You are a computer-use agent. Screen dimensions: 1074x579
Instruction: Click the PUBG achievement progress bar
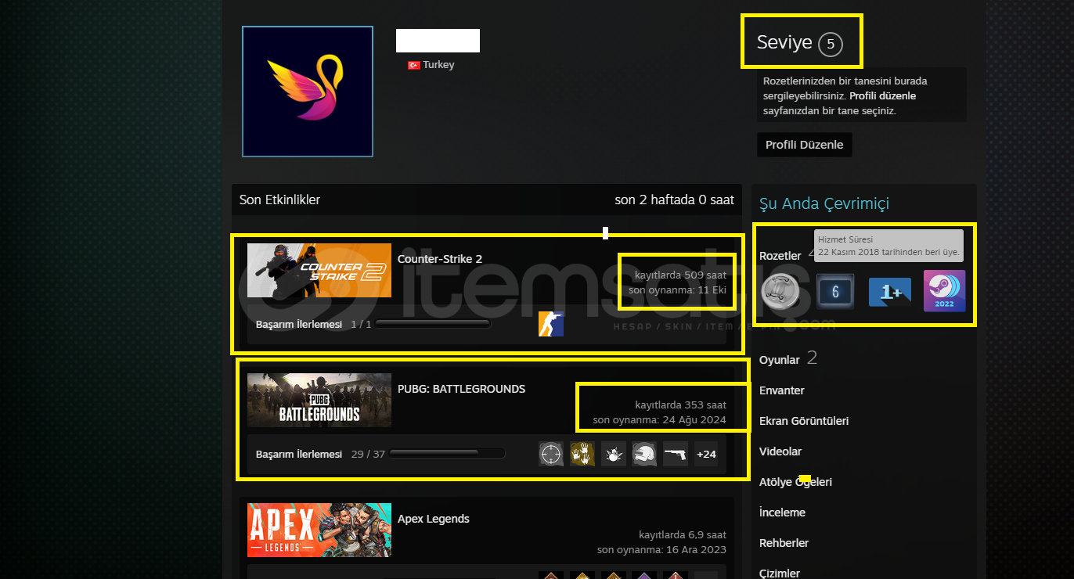tap(447, 453)
